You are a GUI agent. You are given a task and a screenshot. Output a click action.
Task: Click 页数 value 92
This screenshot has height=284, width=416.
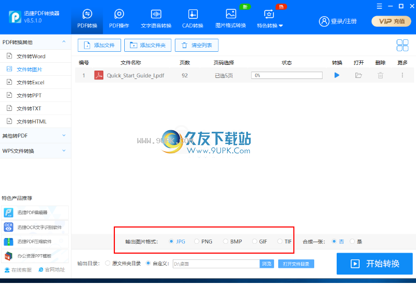pos(185,75)
